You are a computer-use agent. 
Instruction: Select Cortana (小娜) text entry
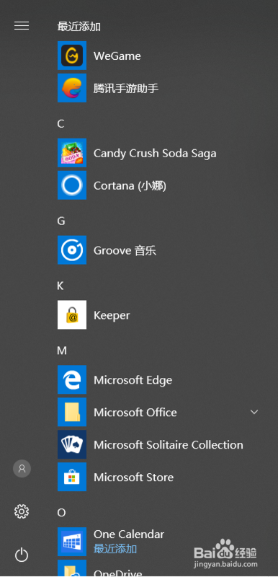[130, 186]
